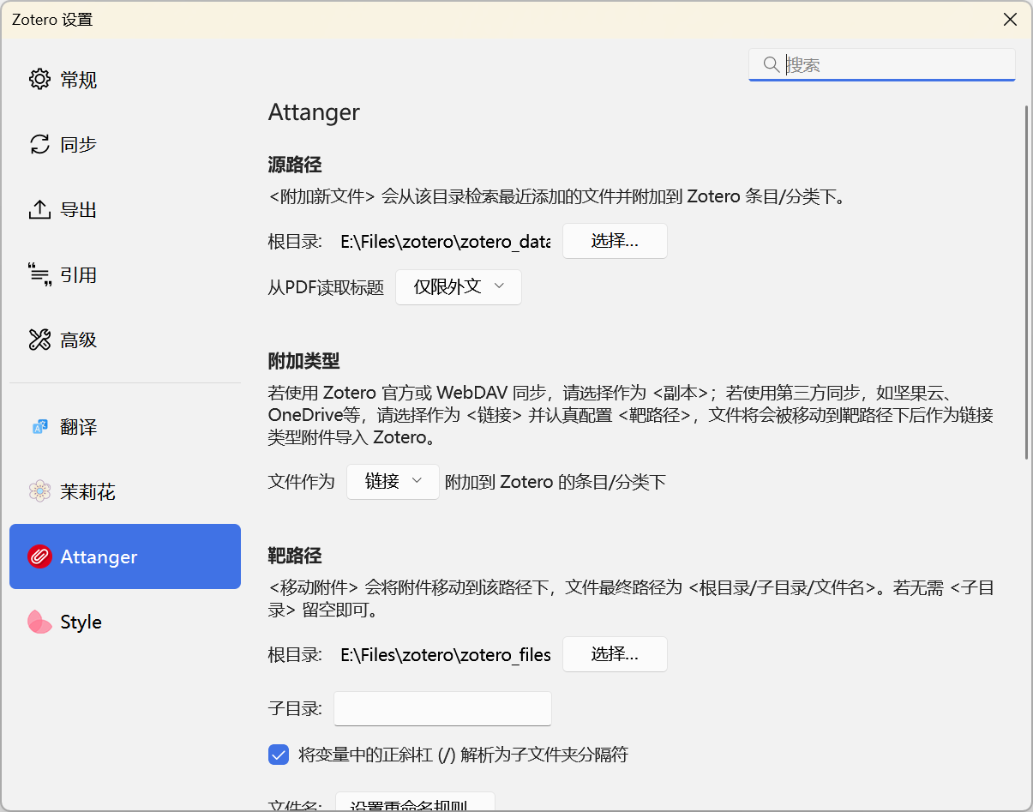Open the 链接 attachment type dropdown

[x=393, y=482]
